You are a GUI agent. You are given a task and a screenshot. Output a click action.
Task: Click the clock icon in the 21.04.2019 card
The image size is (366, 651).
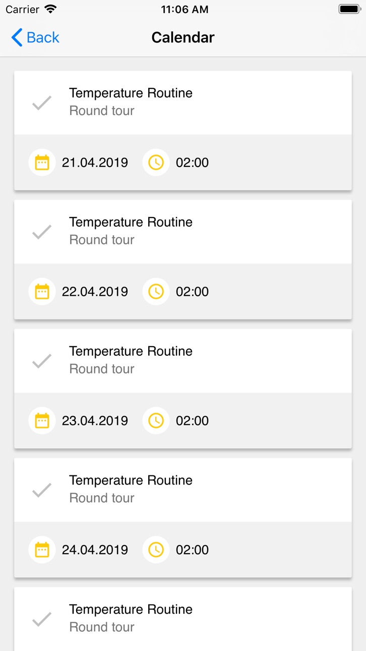[x=156, y=162]
